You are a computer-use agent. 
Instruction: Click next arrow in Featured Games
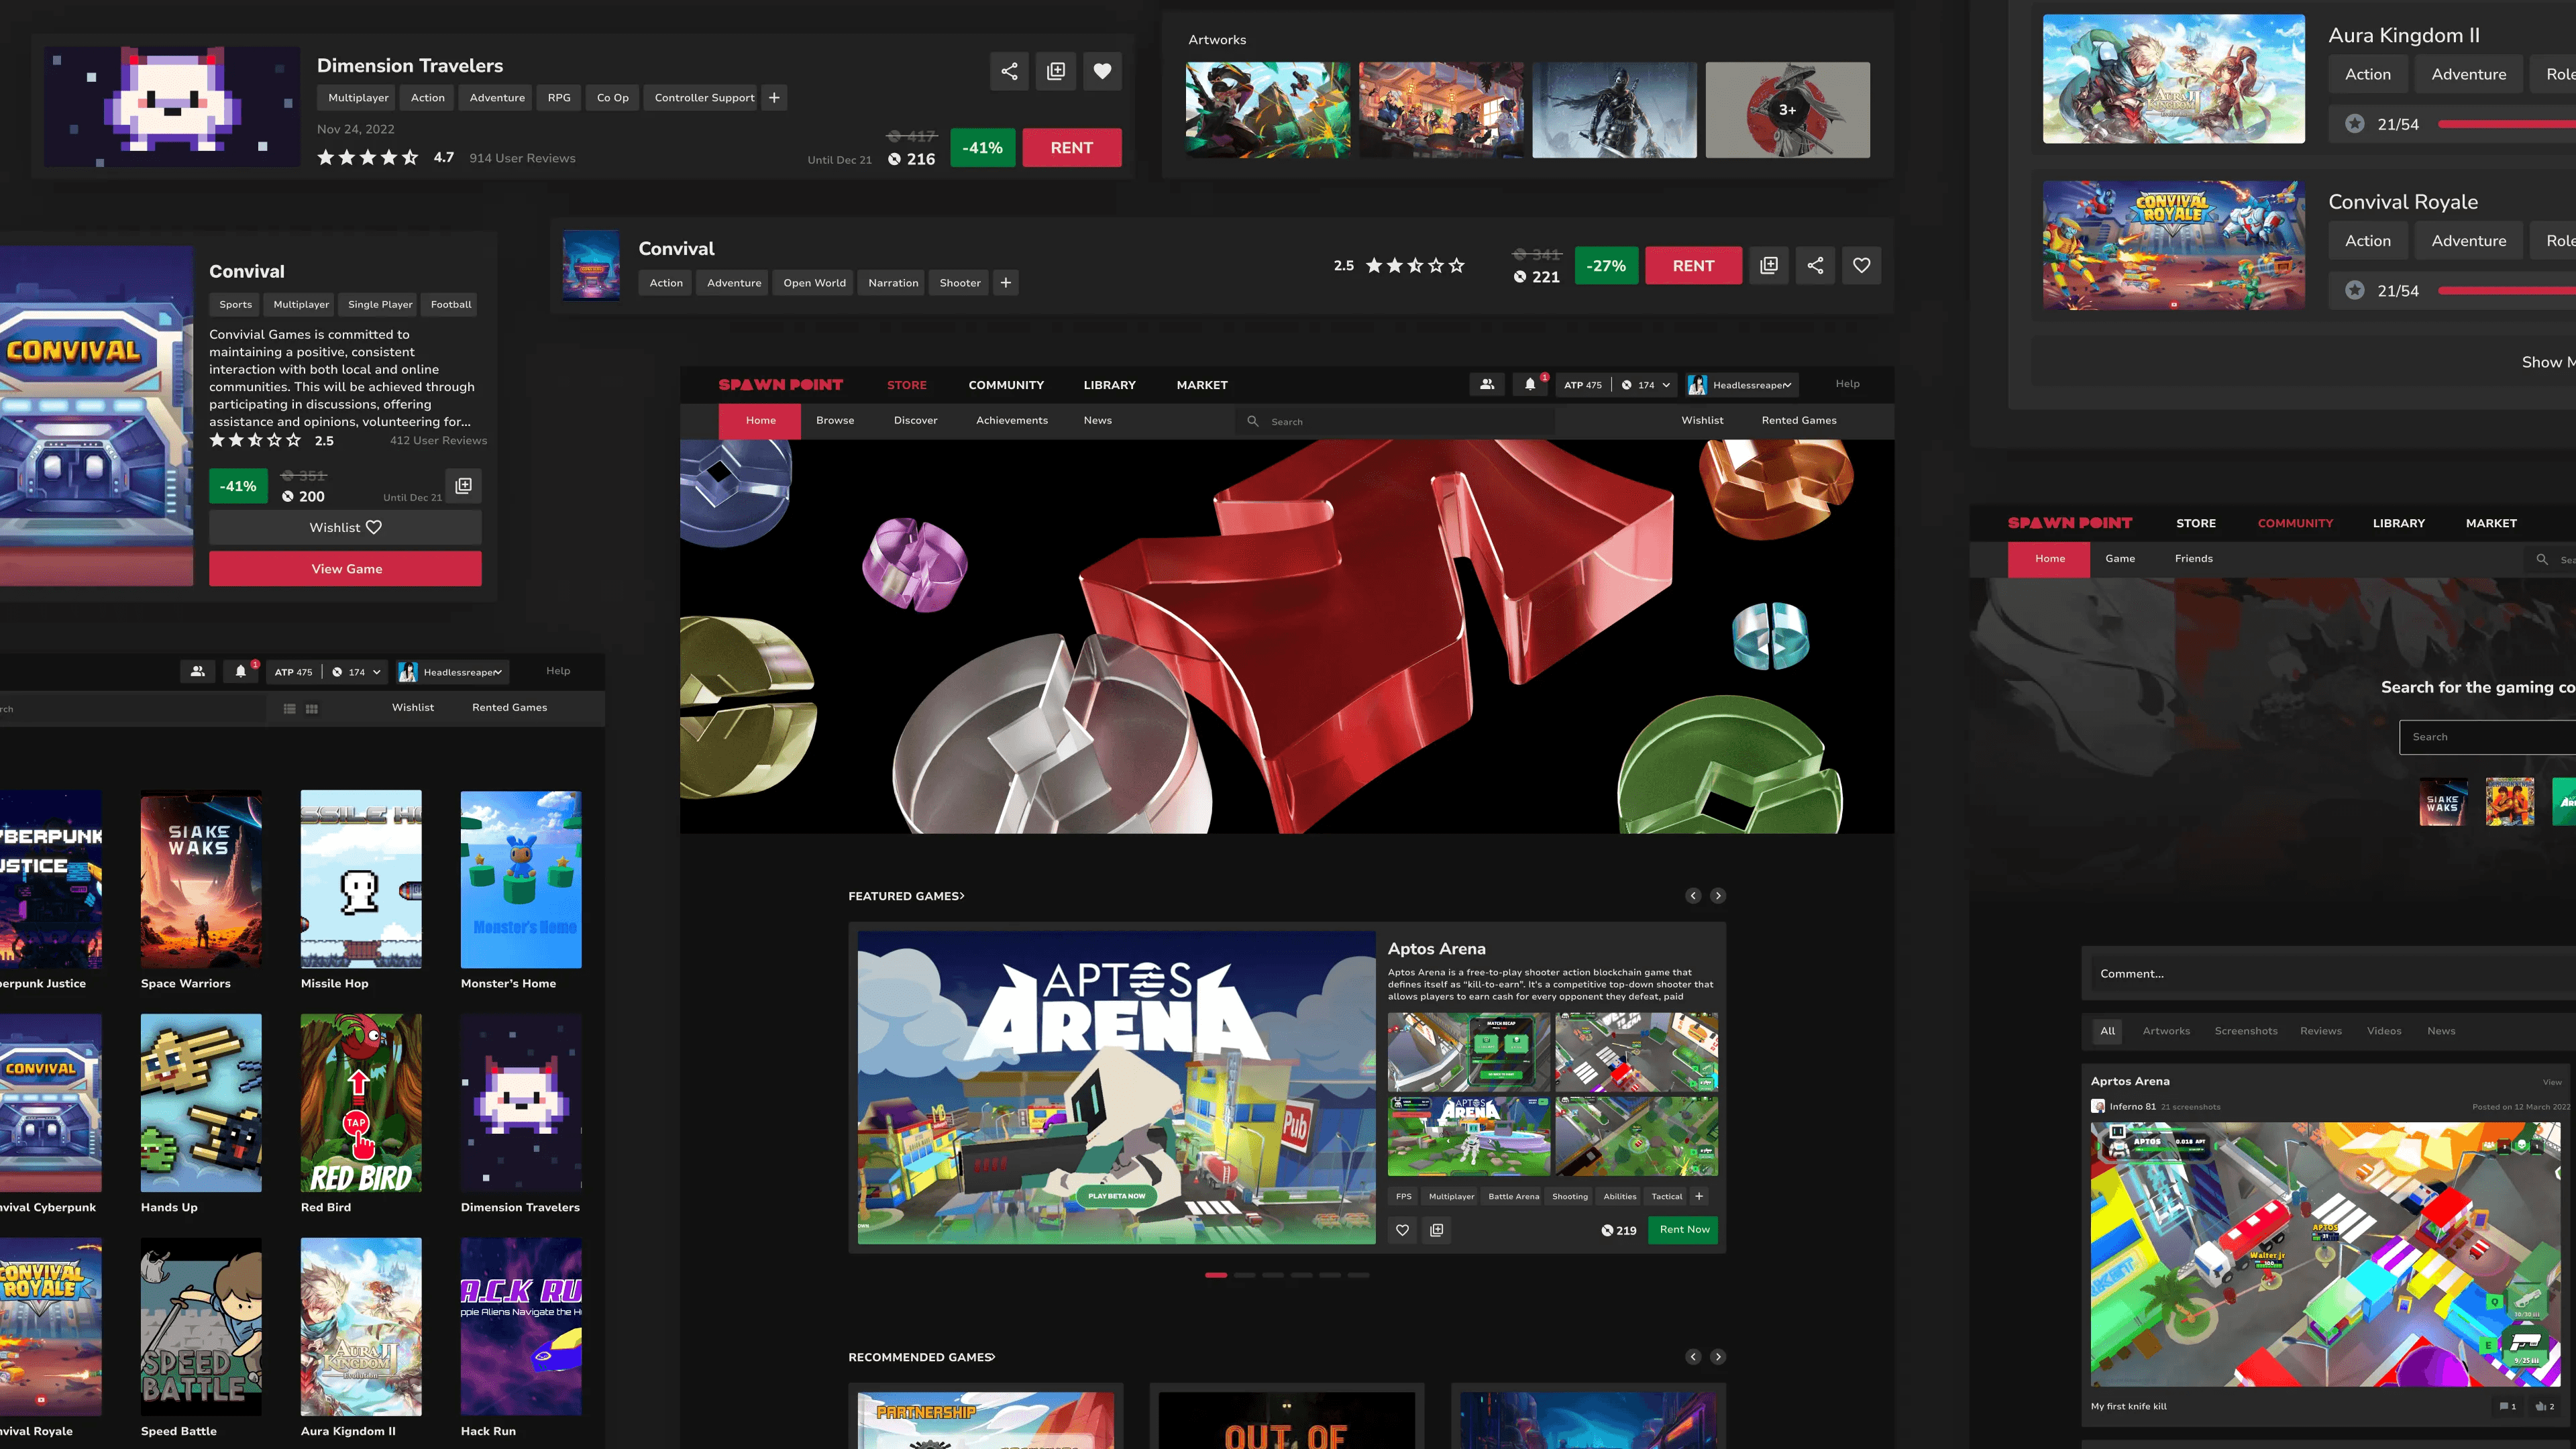(1717, 896)
